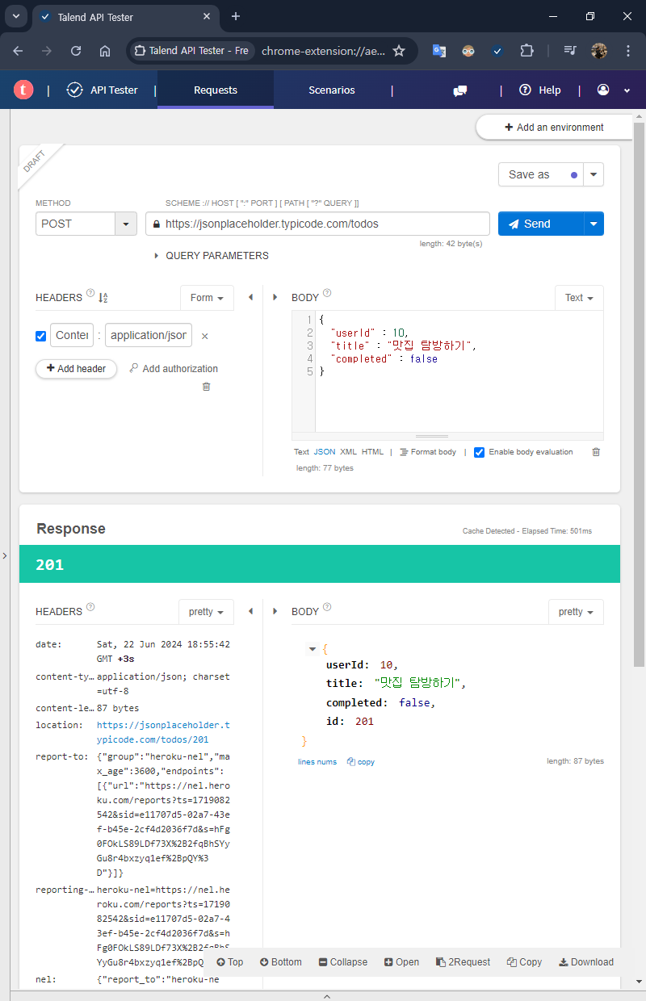The image size is (646, 1001).
Task: Click the response BODY help icon
Action: click(327, 608)
